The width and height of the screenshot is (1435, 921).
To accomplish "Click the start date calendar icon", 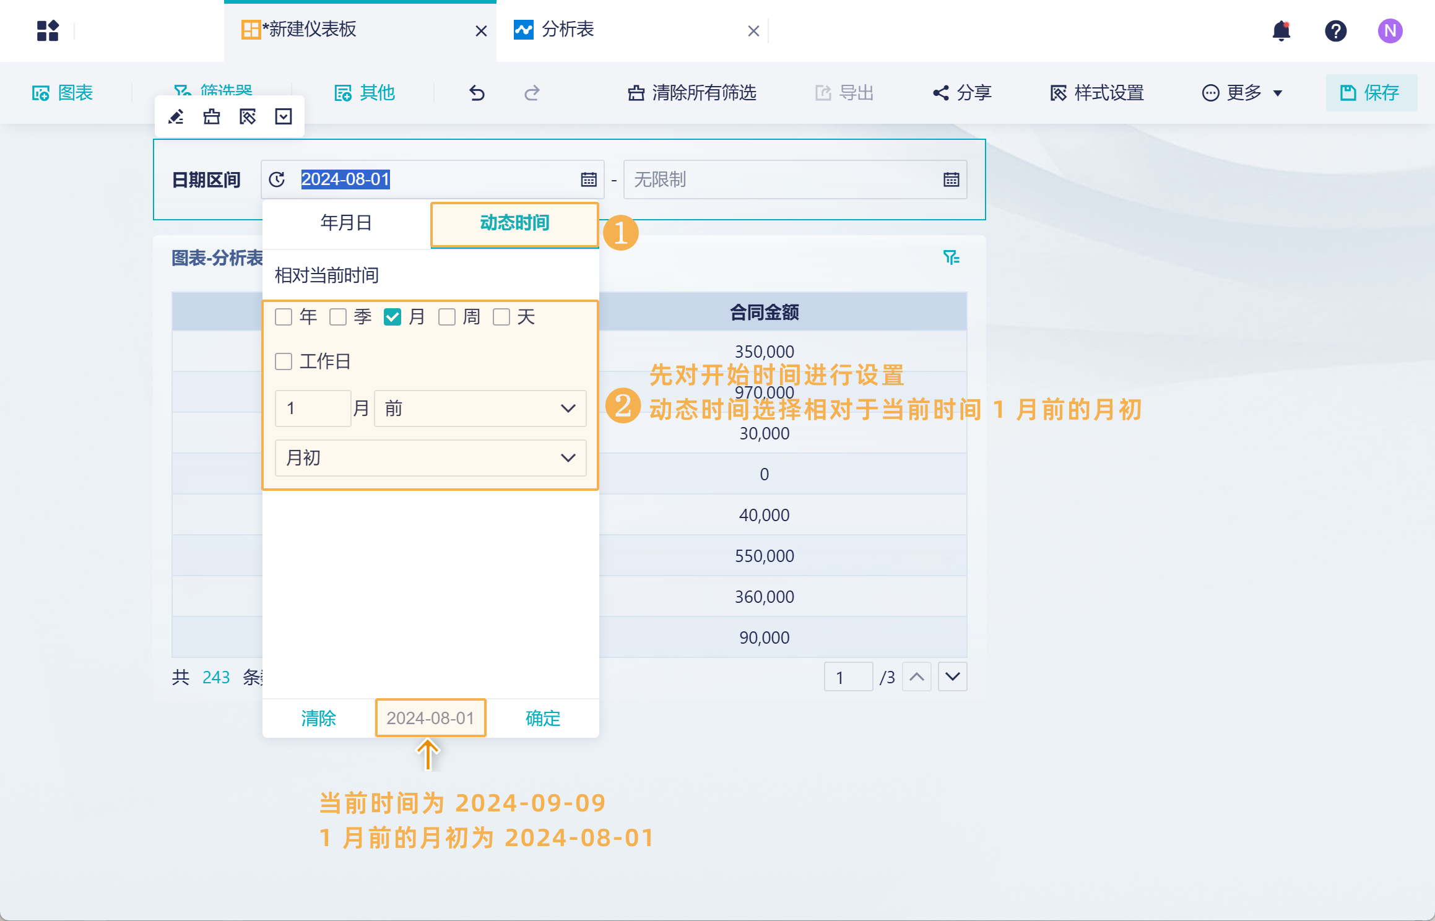I will [588, 179].
